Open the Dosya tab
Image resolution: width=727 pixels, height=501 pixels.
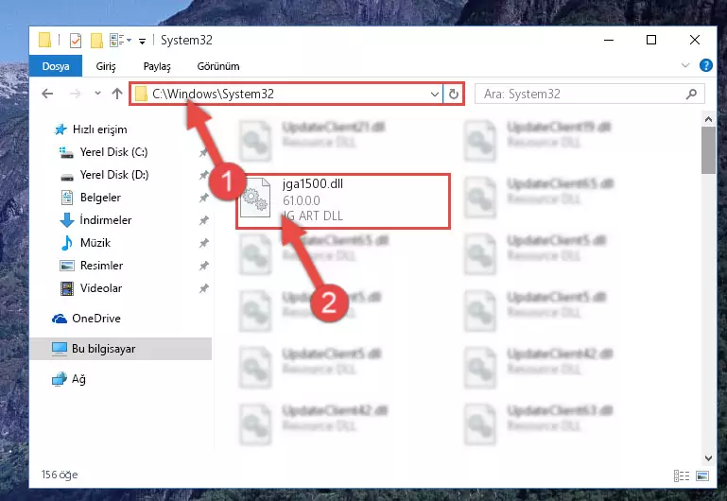coord(56,66)
